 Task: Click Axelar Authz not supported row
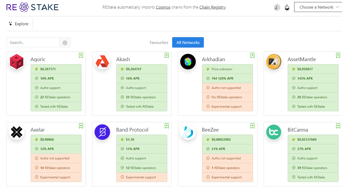tap(56, 158)
